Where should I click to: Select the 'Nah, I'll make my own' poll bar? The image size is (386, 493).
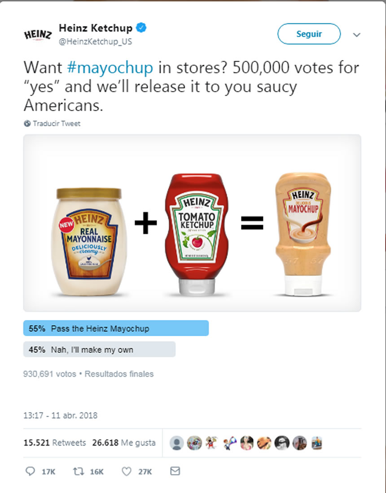click(x=99, y=350)
